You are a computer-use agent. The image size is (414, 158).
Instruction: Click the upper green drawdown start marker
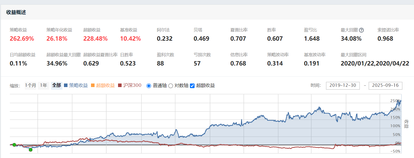[x=14, y=145]
